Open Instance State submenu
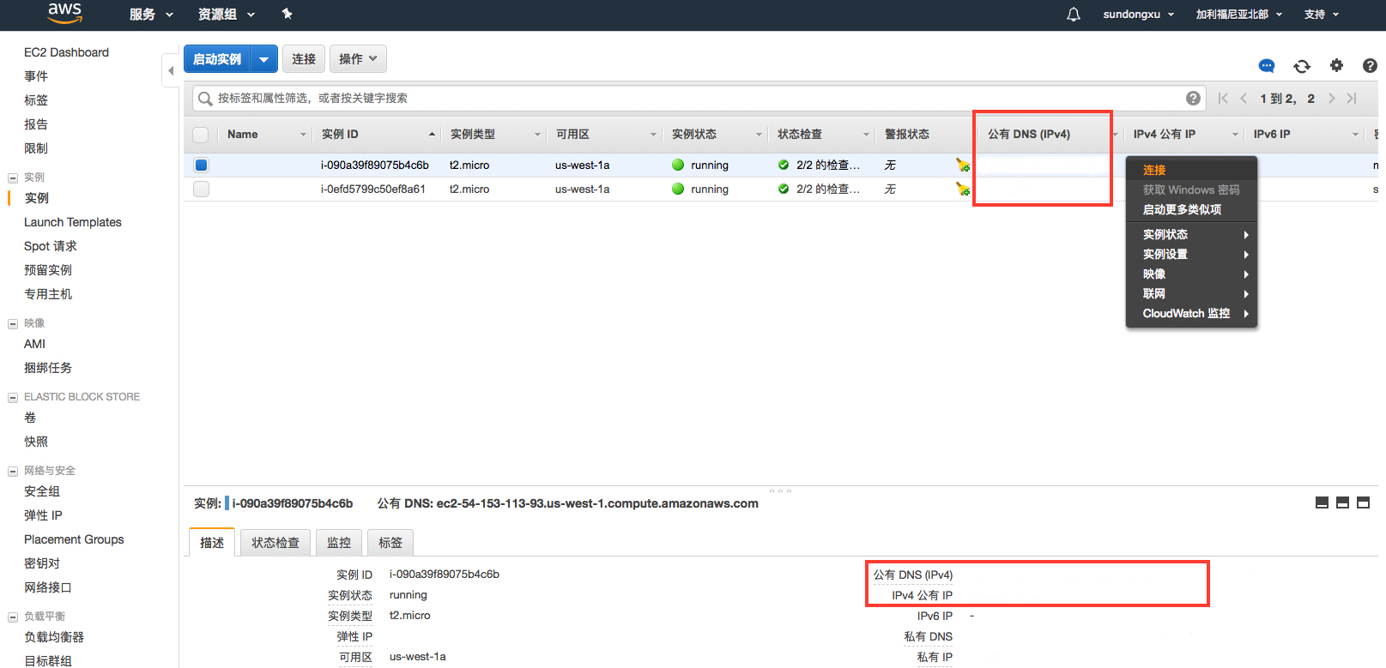This screenshot has height=668, width=1386. [x=1191, y=234]
